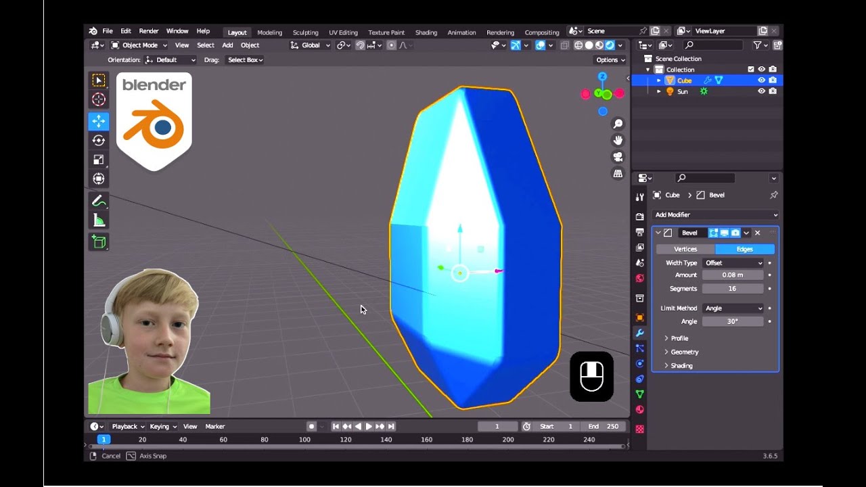
Task: Select the Select Box tool
Action: tap(99, 80)
